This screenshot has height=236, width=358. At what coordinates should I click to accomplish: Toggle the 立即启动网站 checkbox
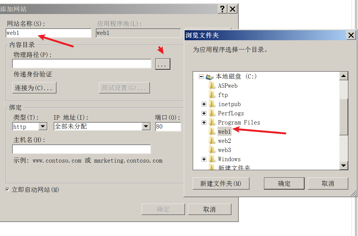[x=8, y=190]
